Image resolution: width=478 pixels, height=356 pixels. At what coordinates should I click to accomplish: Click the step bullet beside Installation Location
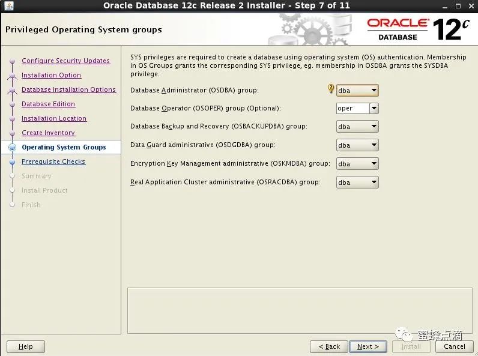pyautogui.click(x=12, y=118)
